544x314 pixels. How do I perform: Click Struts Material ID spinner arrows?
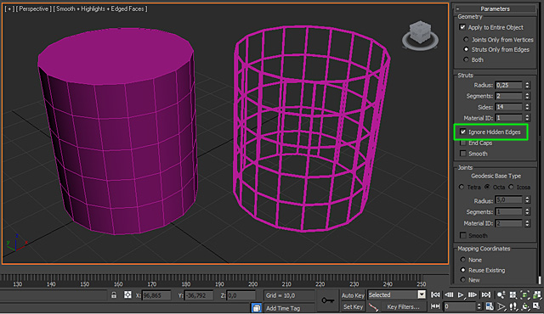click(527, 118)
